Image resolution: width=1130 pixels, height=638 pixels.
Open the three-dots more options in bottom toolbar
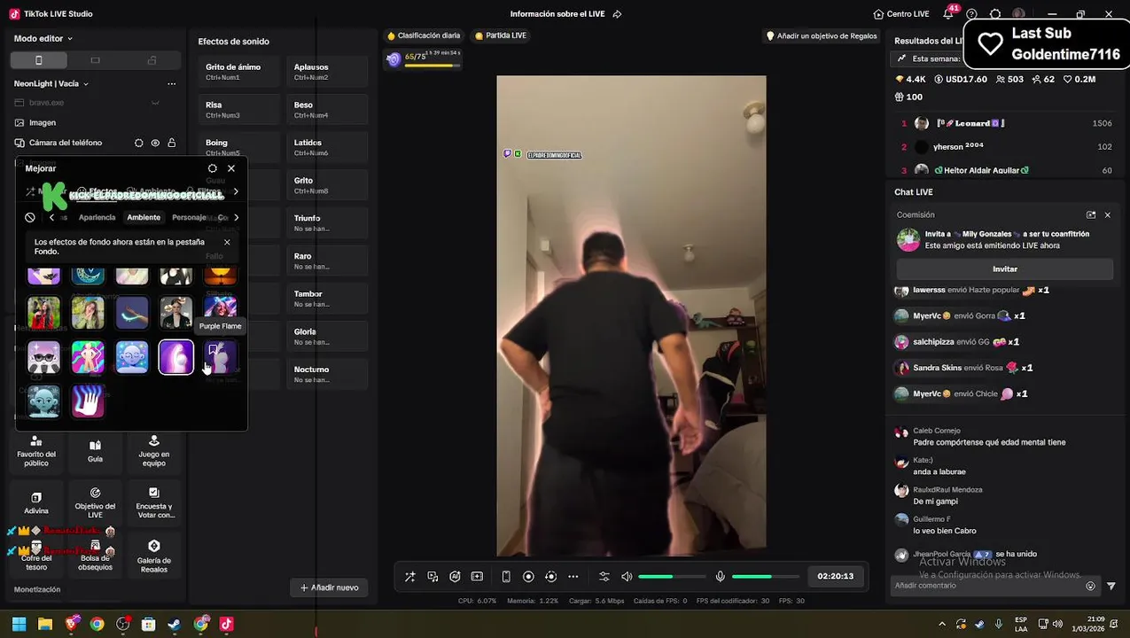coord(573,576)
